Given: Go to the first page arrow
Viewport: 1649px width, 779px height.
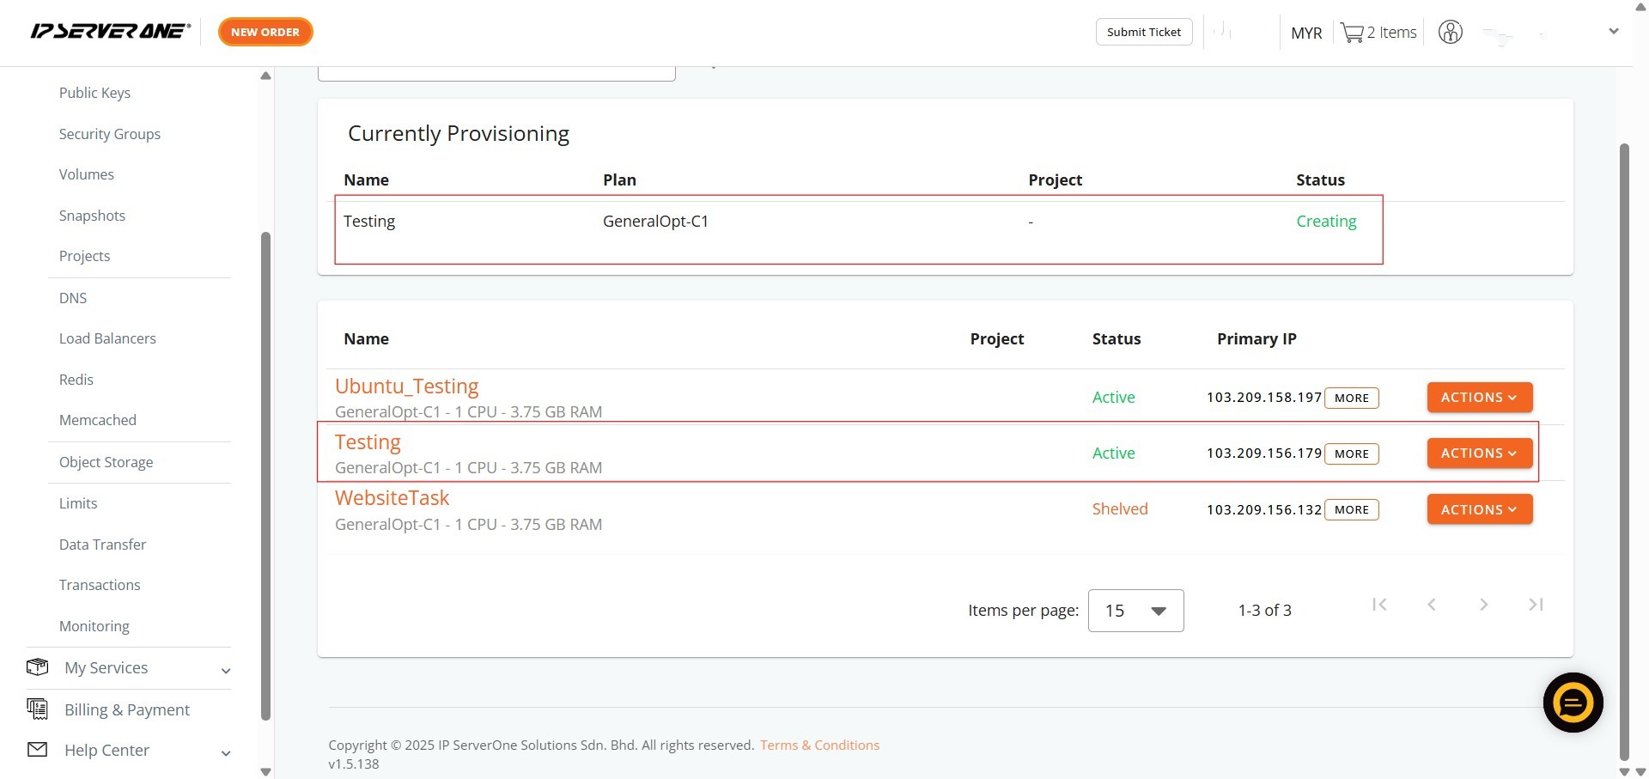Looking at the screenshot, I should 1379,605.
